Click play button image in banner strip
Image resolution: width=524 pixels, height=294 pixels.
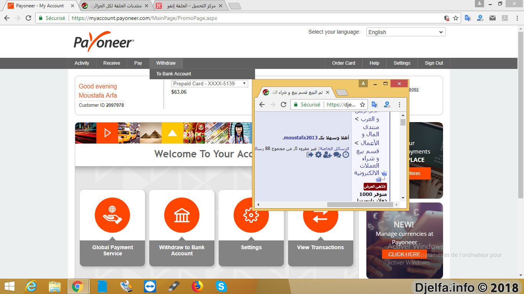point(107,133)
